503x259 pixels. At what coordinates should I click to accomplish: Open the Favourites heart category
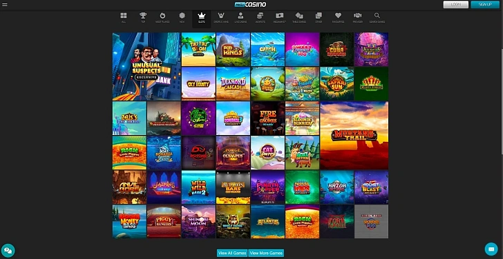[338, 18]
